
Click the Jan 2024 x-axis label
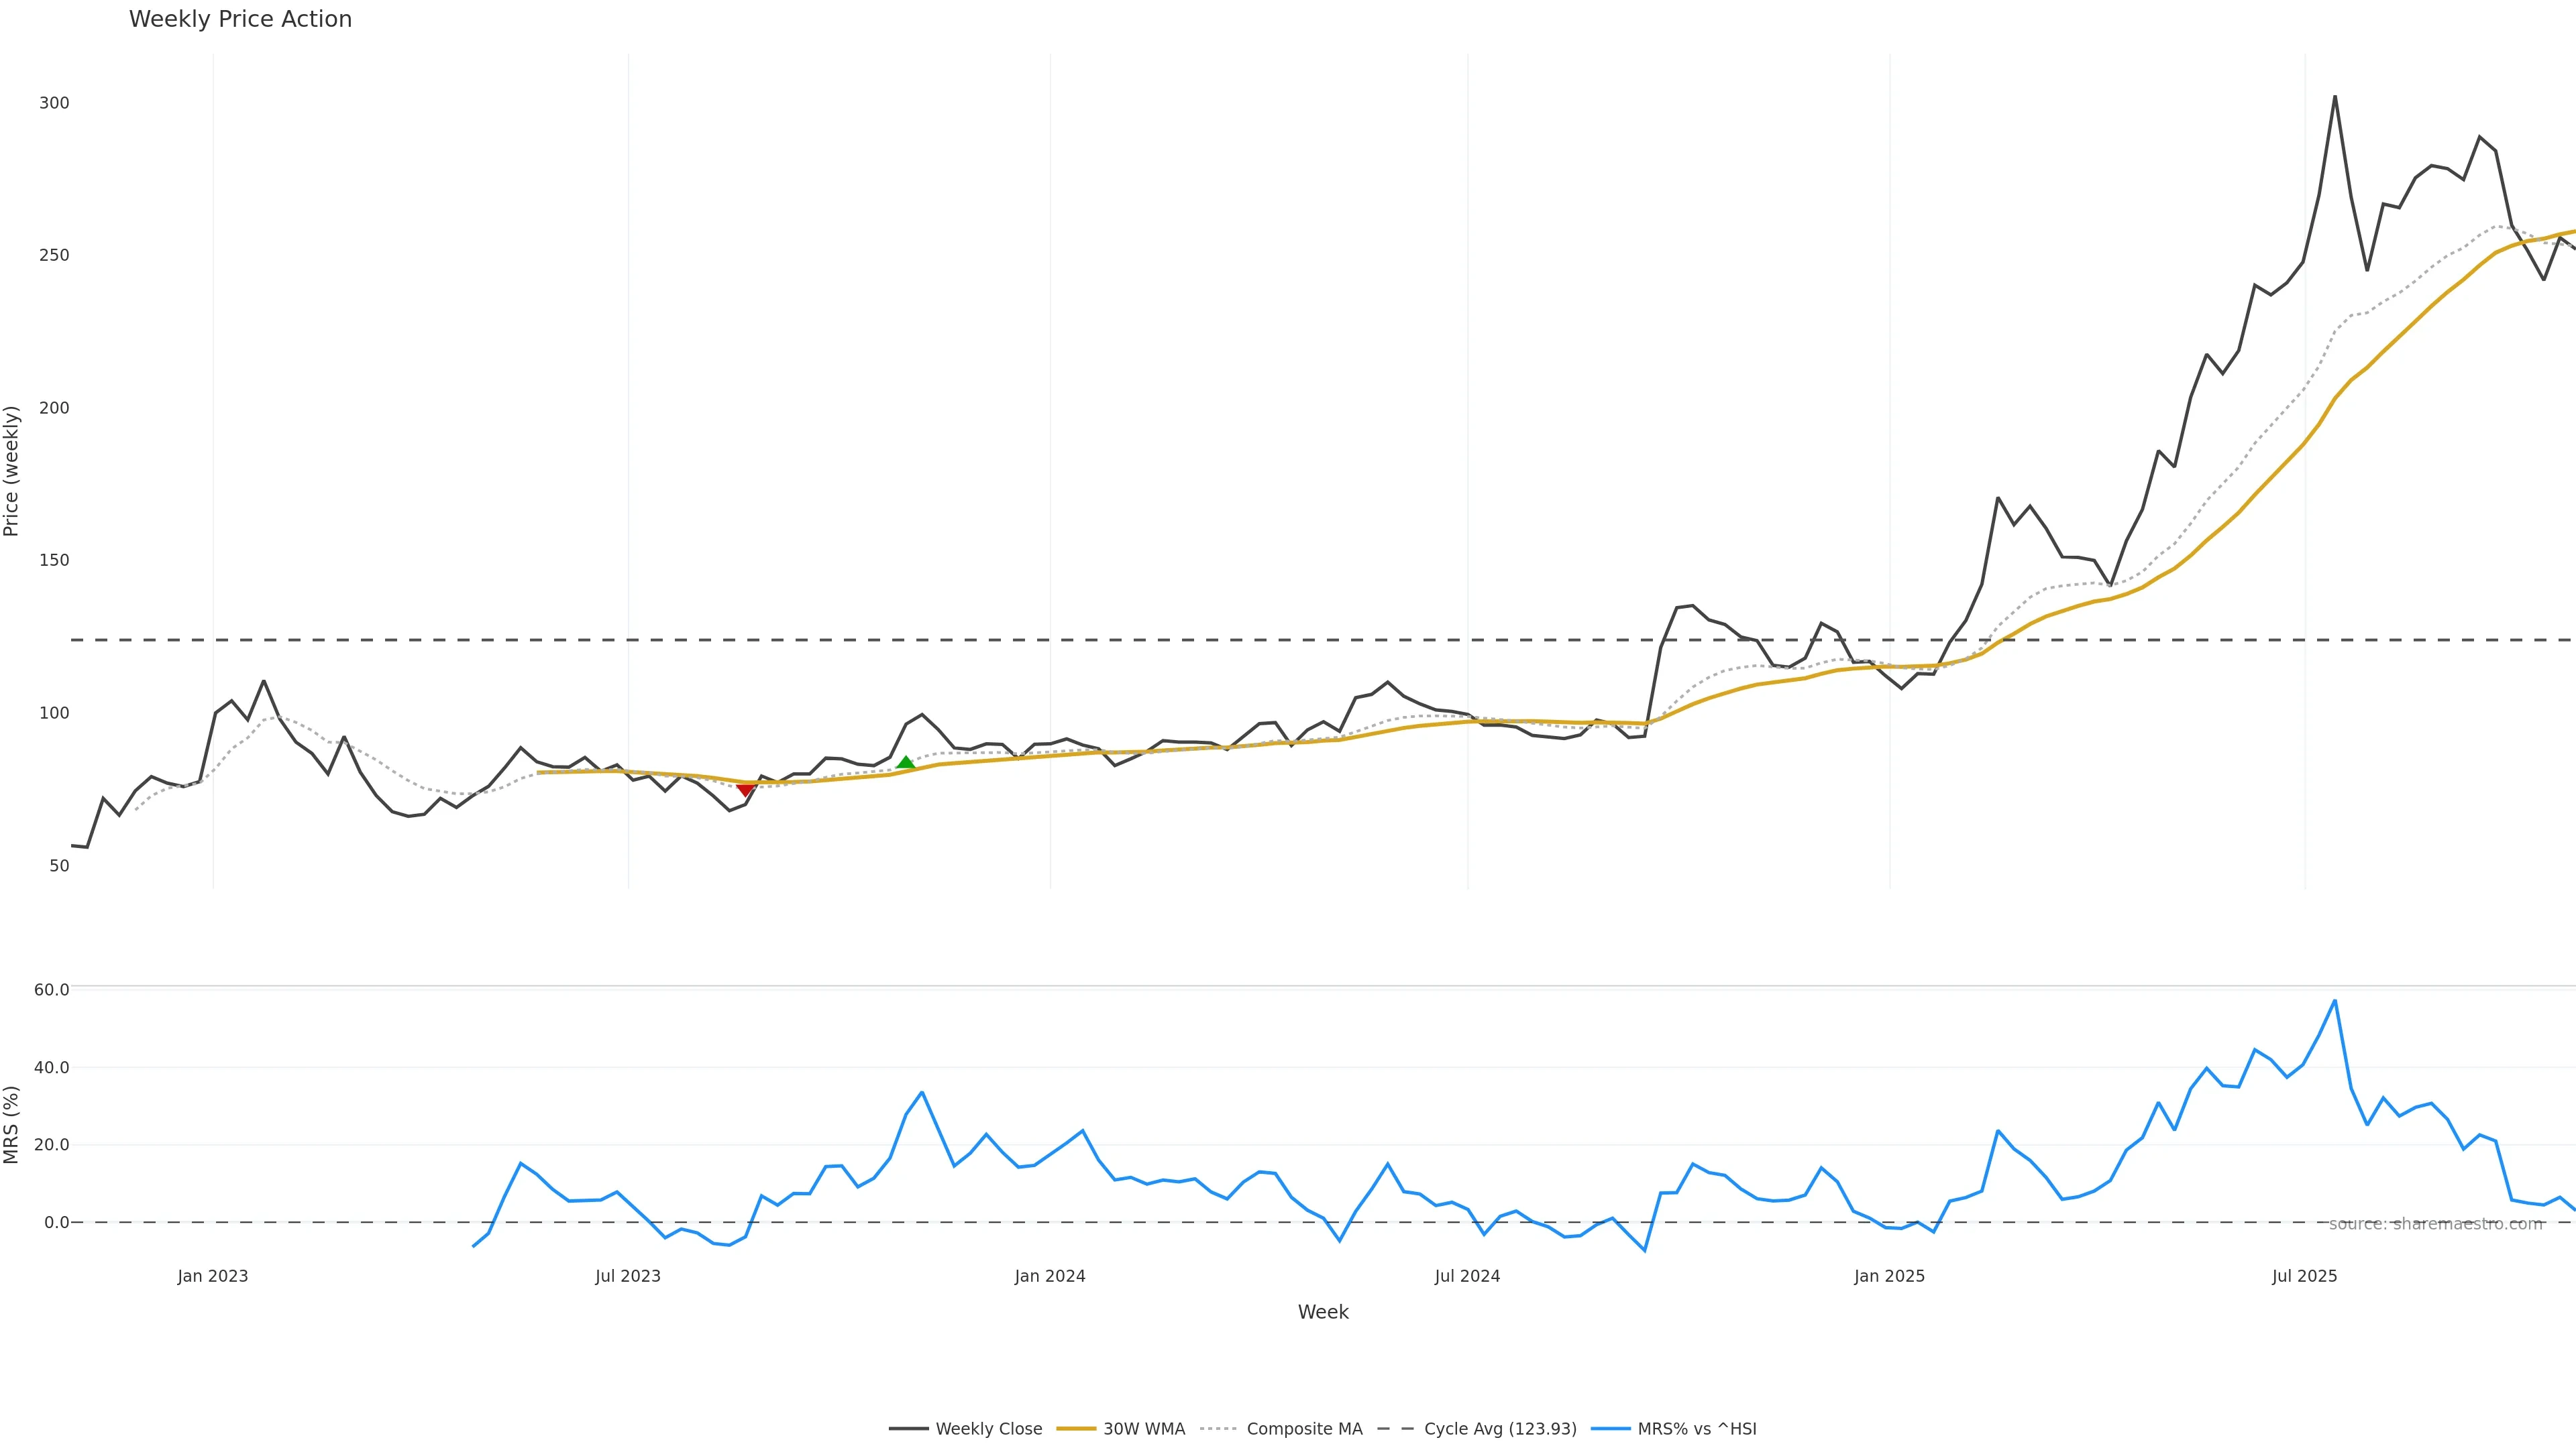click(x=1050, y=1276)
